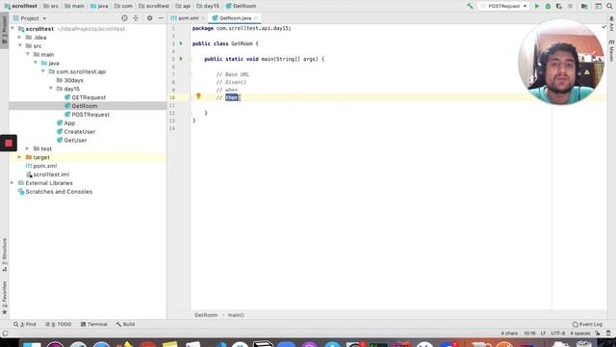Close the pom.xml tab
This screenshot has width=616, height=347.
pos(203,18)
